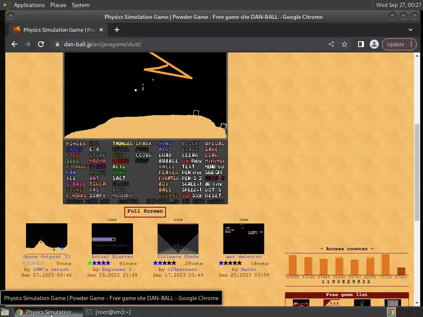This screenshot has height=317, width=423.
Task: Toggle PEN-free drawing mode
Action: 192,173
